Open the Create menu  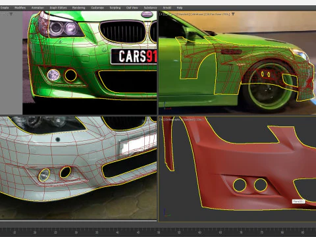click(5, 8)
